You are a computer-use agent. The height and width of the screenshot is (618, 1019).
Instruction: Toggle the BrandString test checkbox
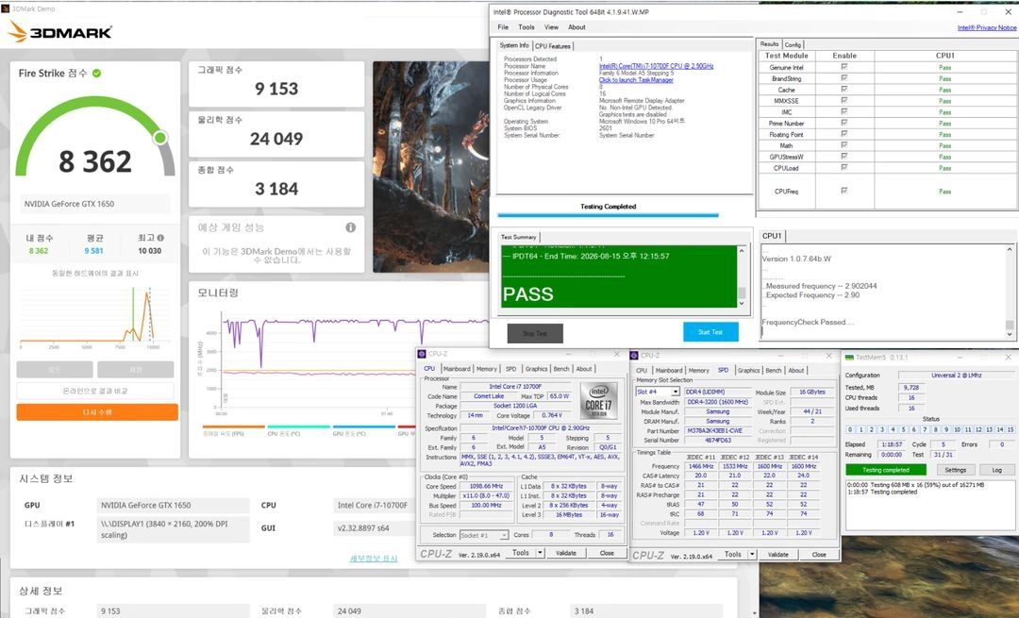point(844,78)
